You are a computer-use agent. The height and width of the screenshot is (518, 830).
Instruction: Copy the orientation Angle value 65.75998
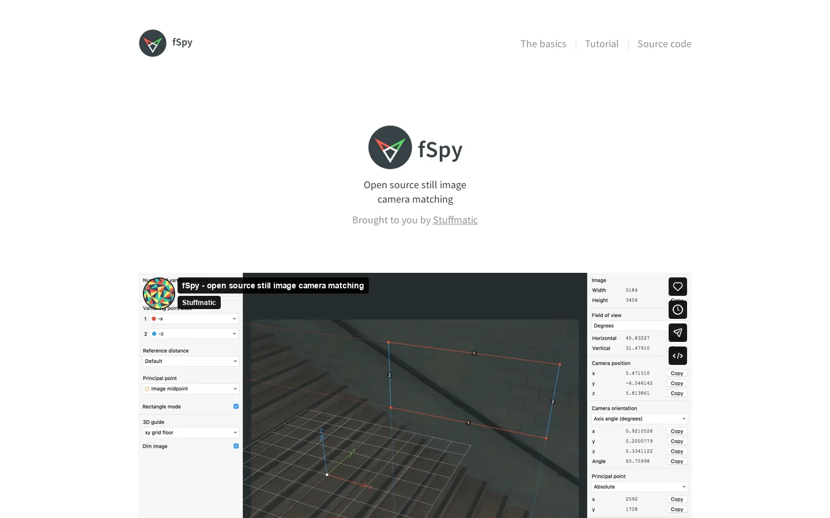click(x=677, y=462)
